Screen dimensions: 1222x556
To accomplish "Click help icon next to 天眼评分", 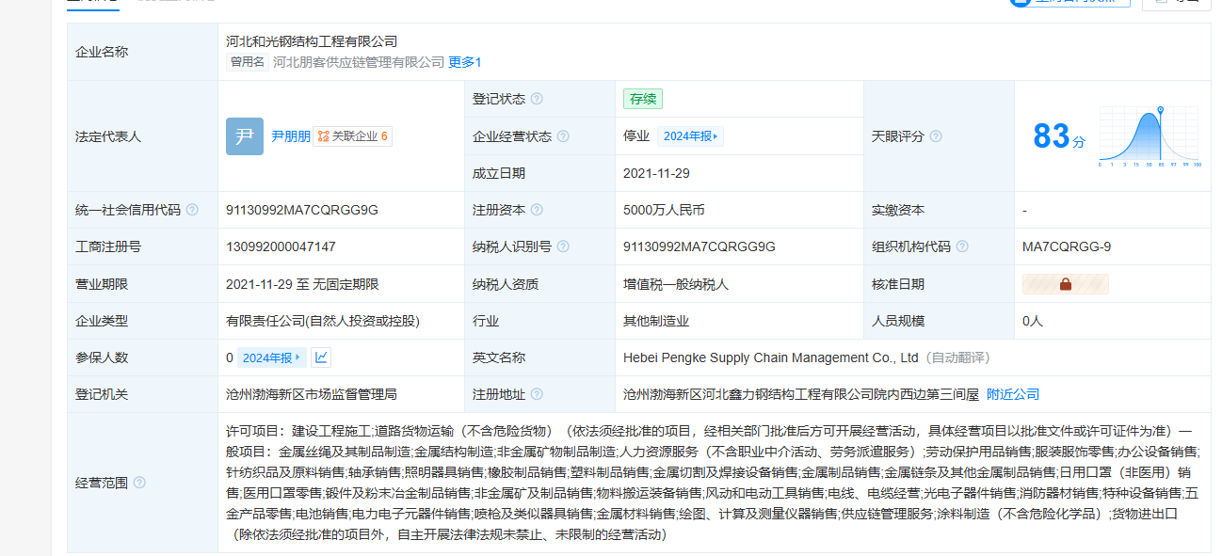I will 936,136.
